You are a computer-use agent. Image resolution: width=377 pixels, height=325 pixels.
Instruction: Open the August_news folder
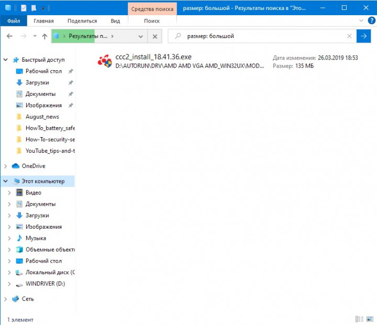click(x=42, y=117)
